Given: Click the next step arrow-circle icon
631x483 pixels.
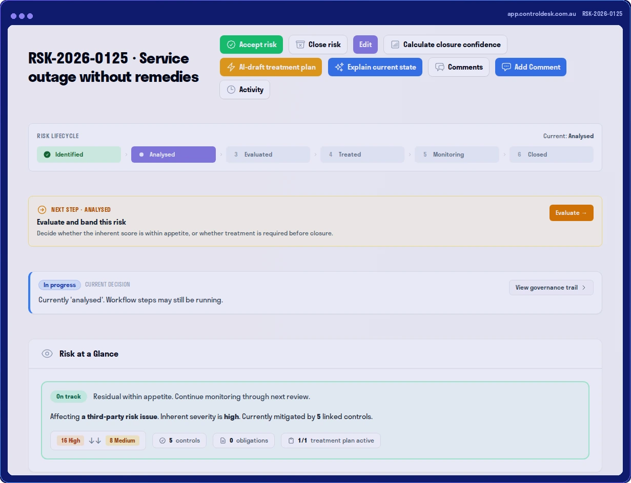Looking at the screenshot, I should [42, 210].
